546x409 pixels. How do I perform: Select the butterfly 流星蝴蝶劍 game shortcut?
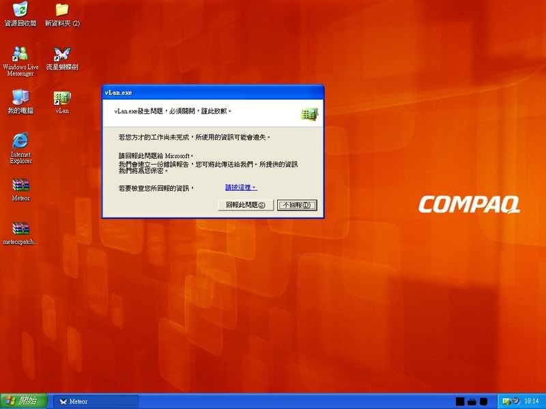(x=62, y=54)
